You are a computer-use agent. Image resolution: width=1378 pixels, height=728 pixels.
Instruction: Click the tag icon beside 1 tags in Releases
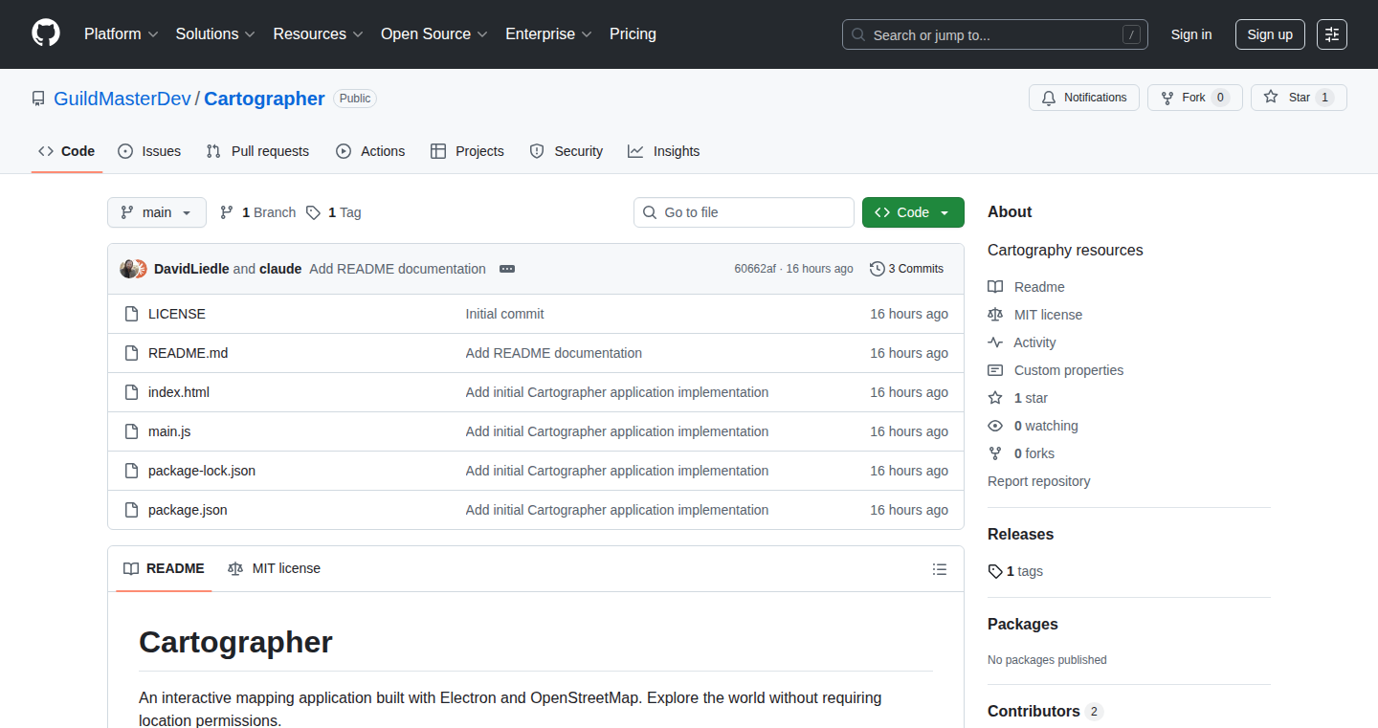click(x=995, y=571)
